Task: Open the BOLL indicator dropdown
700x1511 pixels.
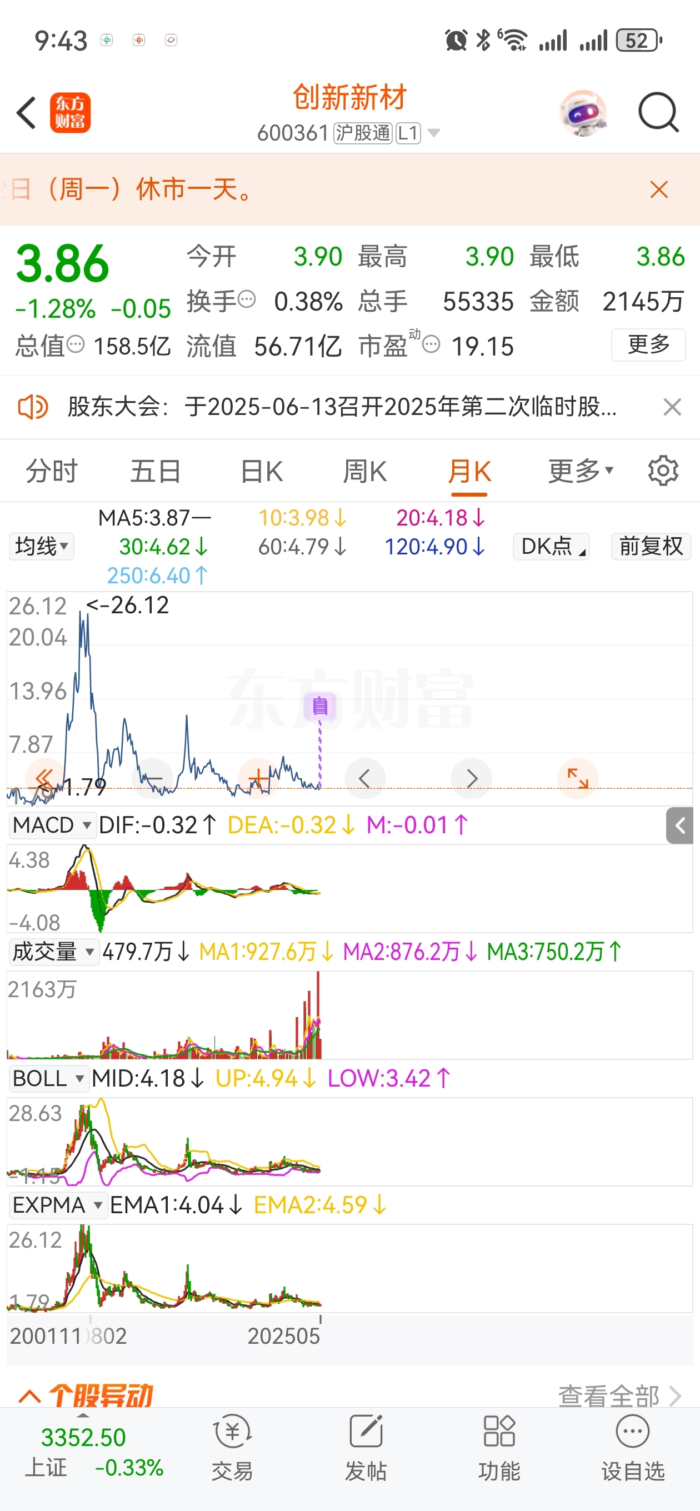Action: (x=49, y=1078)
